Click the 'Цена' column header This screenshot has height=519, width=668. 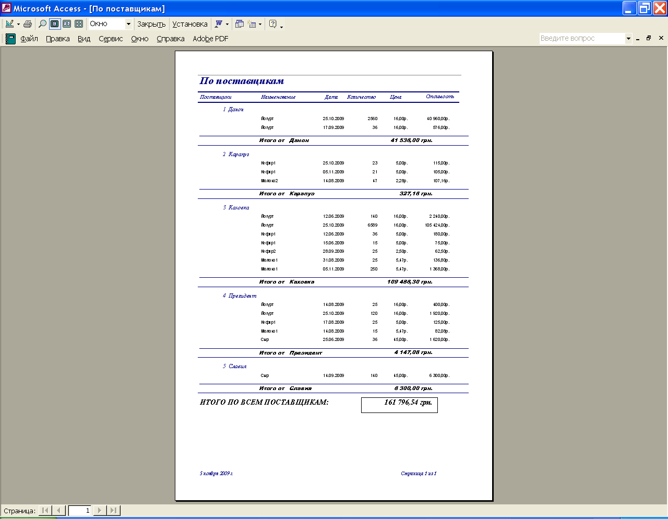coord(396,97)
